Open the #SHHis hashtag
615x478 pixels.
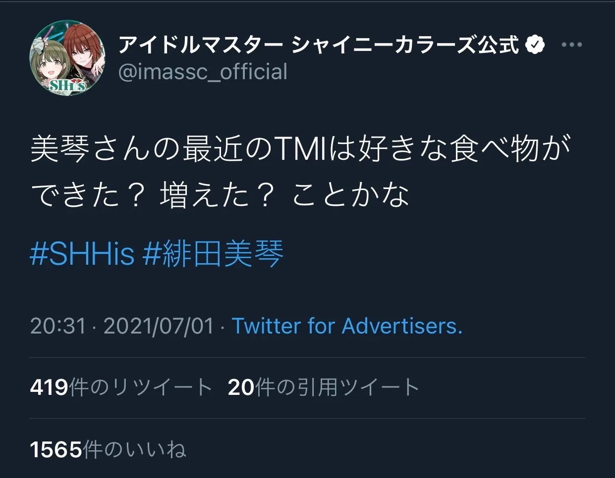[x=82, y=254]
